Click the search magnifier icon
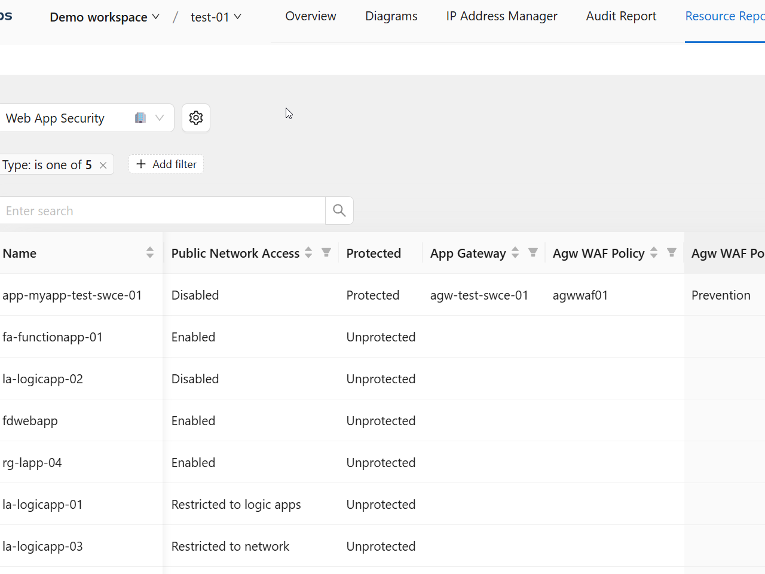Screen dimensions: 765x574 (339, 210)
